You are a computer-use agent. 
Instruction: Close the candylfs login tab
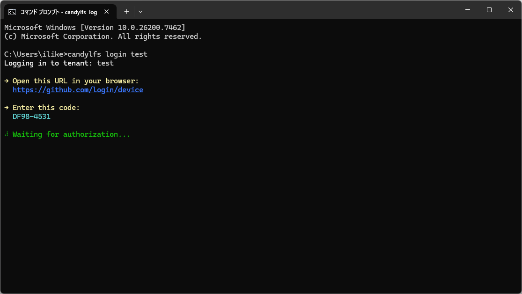coord(108,12)
